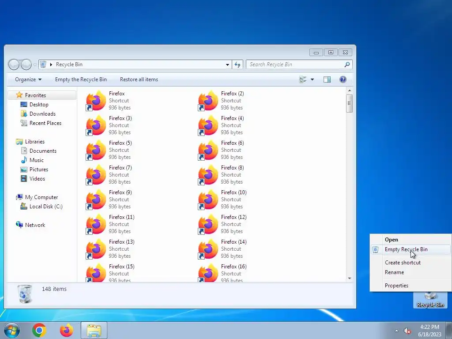Click the change view icon
Image resolution: width=452 pixels, height=339 pixels.
[x=303, y=79]
